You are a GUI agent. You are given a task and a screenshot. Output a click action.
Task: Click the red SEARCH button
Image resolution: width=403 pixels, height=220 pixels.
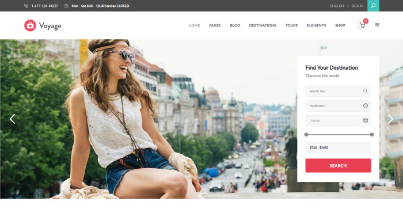(x=338, y=165)
